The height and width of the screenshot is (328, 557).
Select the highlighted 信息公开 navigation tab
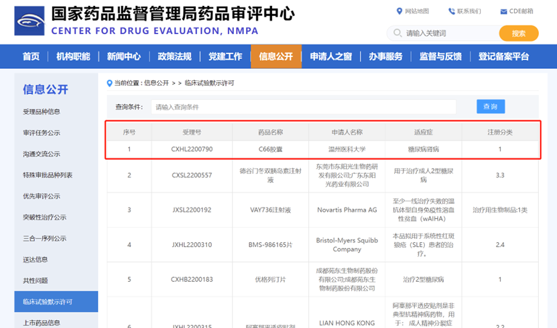pos(276,56)
